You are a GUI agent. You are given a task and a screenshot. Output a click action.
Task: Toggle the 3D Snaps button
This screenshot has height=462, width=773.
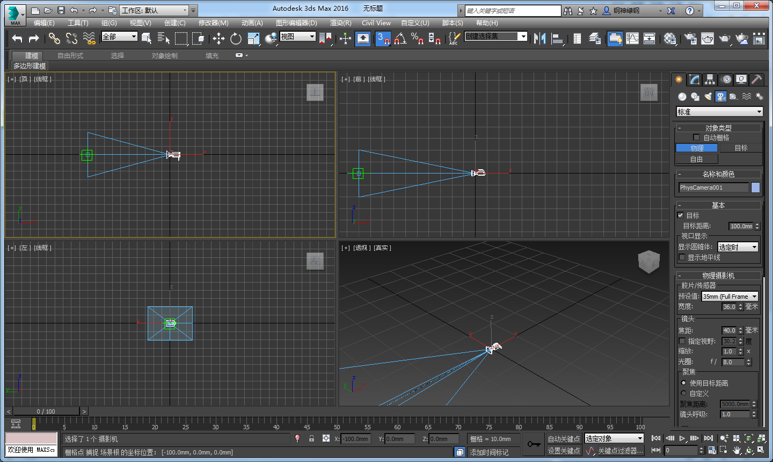coord(383,38)
